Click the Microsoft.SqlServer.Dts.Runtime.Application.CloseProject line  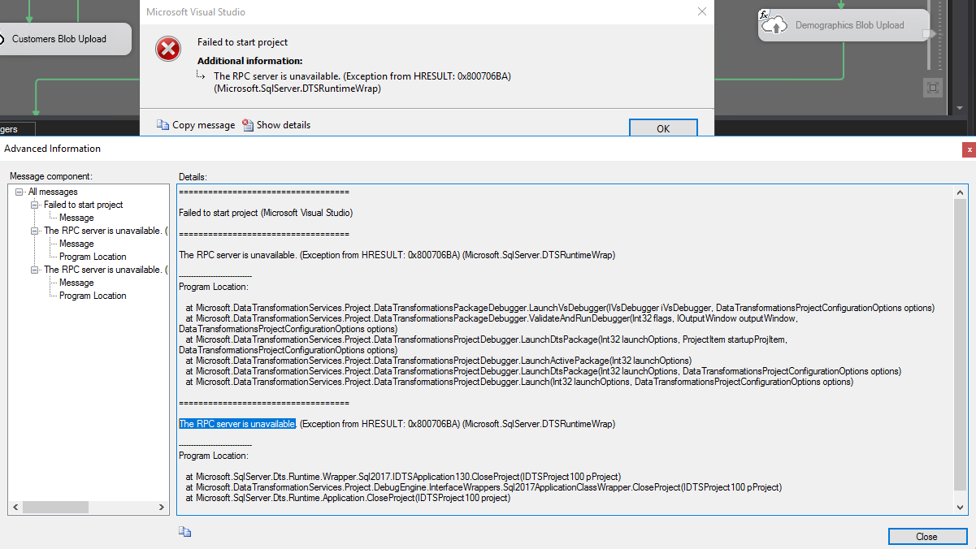coord(348,498)
